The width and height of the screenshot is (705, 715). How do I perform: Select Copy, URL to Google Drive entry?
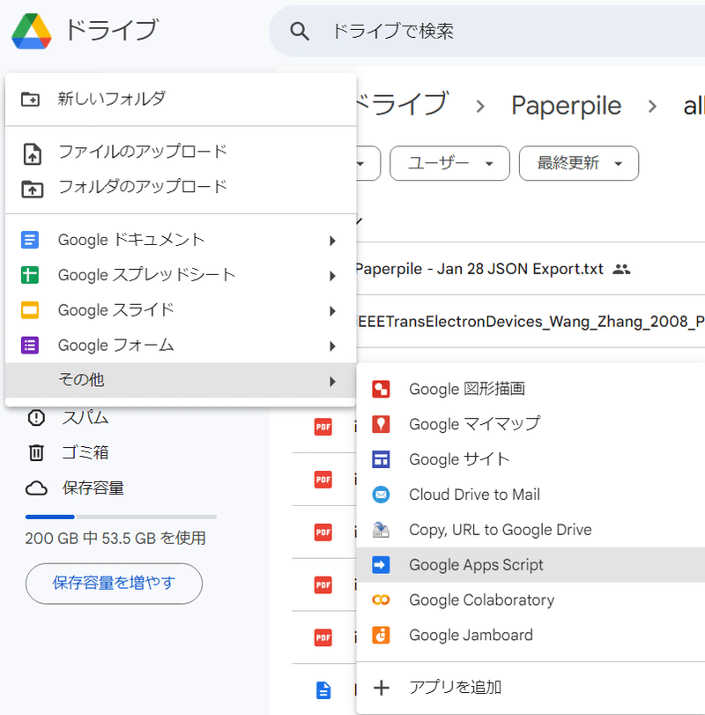point(531,529)
